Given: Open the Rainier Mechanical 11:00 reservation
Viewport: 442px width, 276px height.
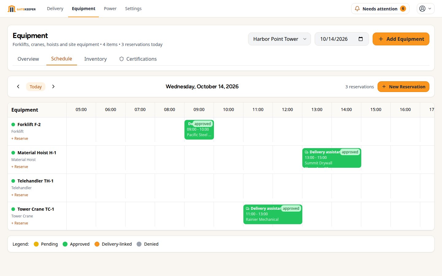Looking at the screenshot, I should 273,214.
